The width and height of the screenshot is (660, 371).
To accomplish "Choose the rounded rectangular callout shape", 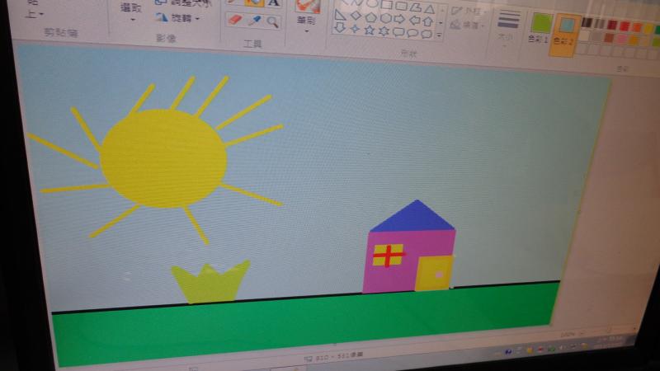I will coord(398,32).
